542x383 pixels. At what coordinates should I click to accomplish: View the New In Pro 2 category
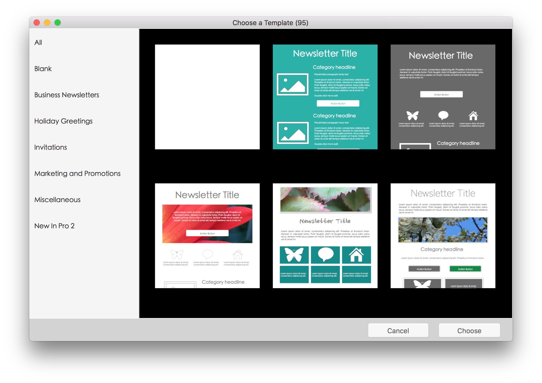54,226
